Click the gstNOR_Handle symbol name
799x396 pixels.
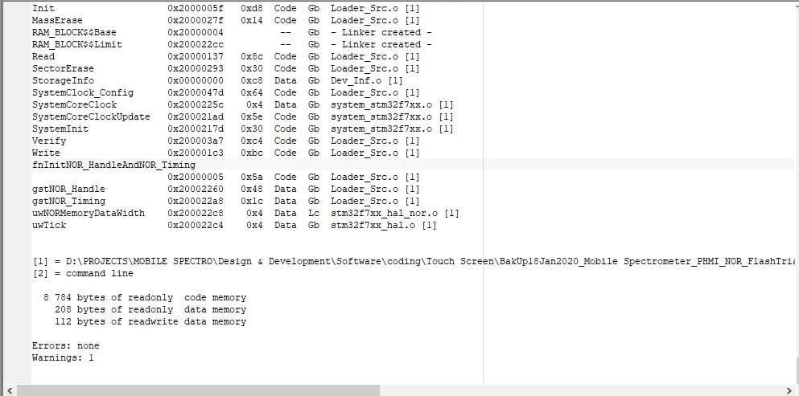[x=68, y=189]
